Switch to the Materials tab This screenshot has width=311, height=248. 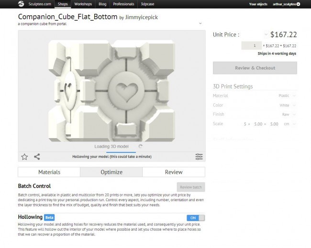pos(49,172)
